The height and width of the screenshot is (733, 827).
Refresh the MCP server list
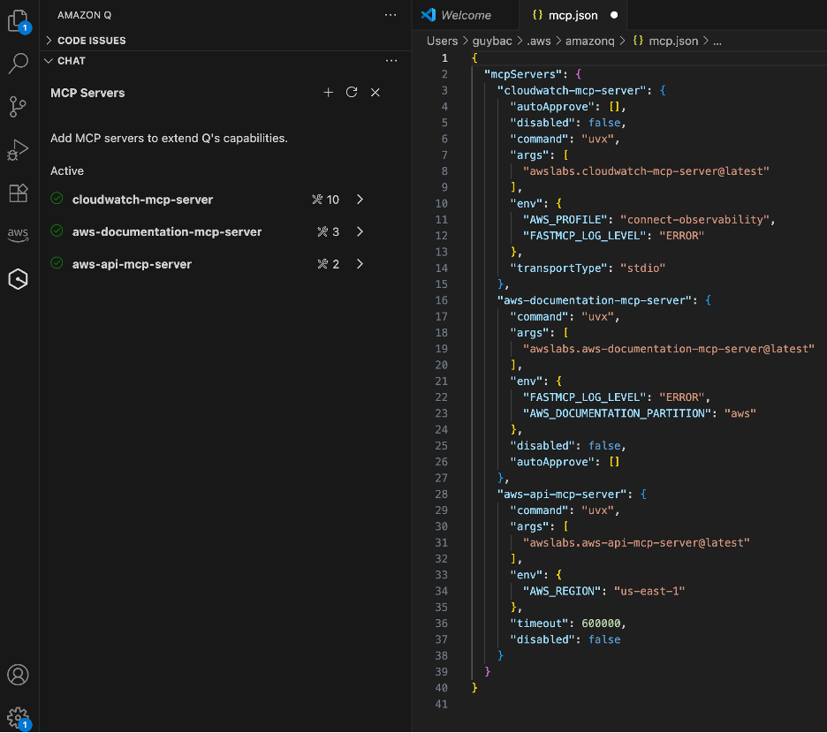(352, 92)
